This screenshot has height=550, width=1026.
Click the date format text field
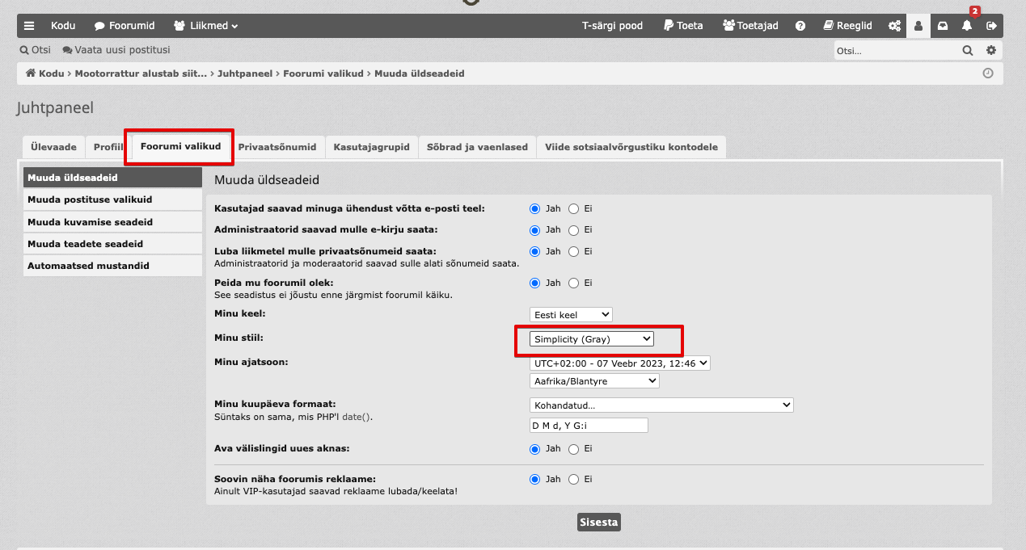pos(589,426)
